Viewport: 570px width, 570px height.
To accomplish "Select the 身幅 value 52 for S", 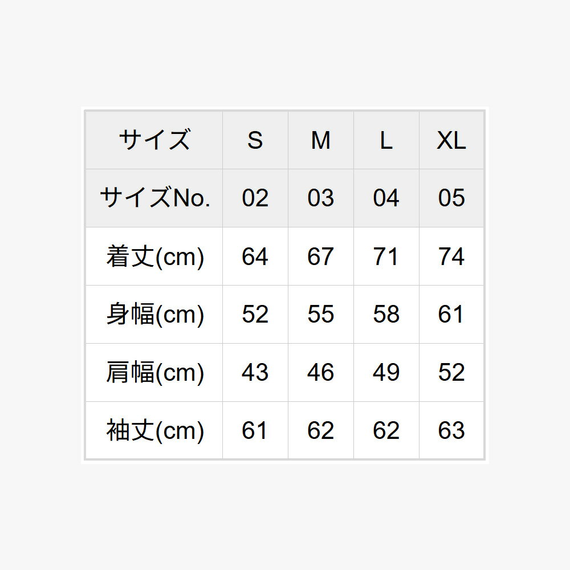I will [255, 315].
